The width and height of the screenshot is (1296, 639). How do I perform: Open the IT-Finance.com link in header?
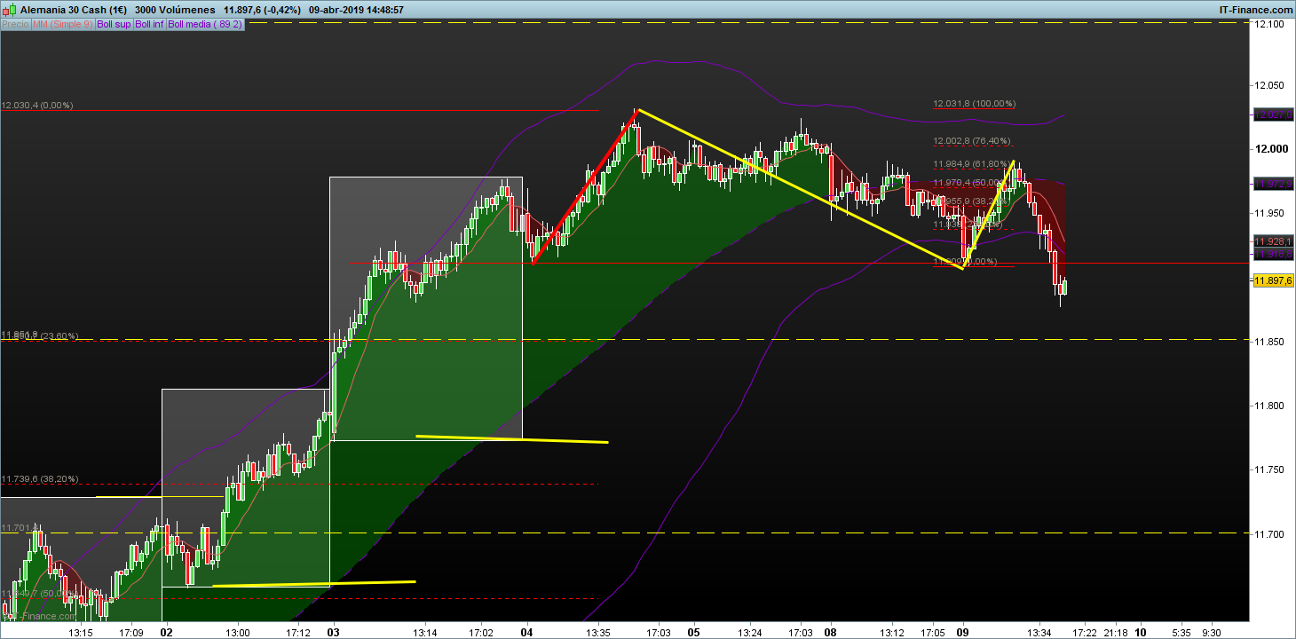point(1256,10)
